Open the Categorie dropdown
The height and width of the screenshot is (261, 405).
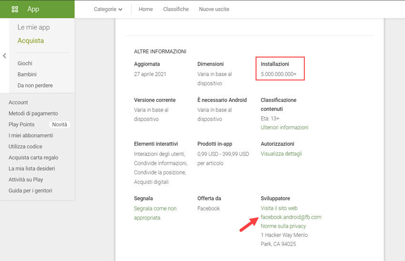point(108,10)
